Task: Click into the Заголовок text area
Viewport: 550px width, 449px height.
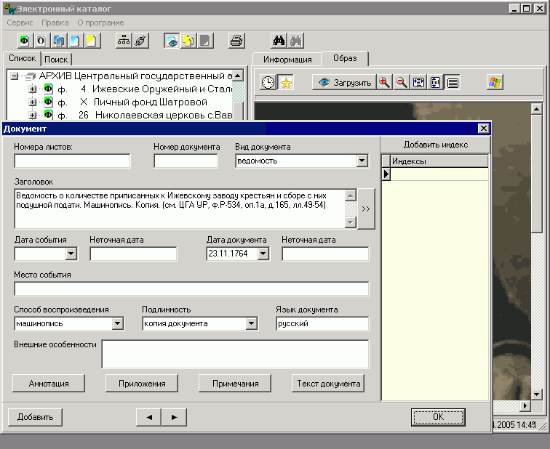Action: pyautogui.click(x=180, y=209)
